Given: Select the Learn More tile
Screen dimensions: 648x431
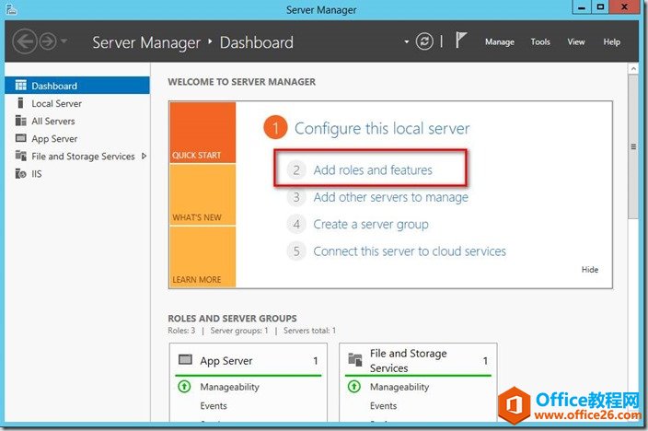Looking at the screenshot, I should point(202,256).
